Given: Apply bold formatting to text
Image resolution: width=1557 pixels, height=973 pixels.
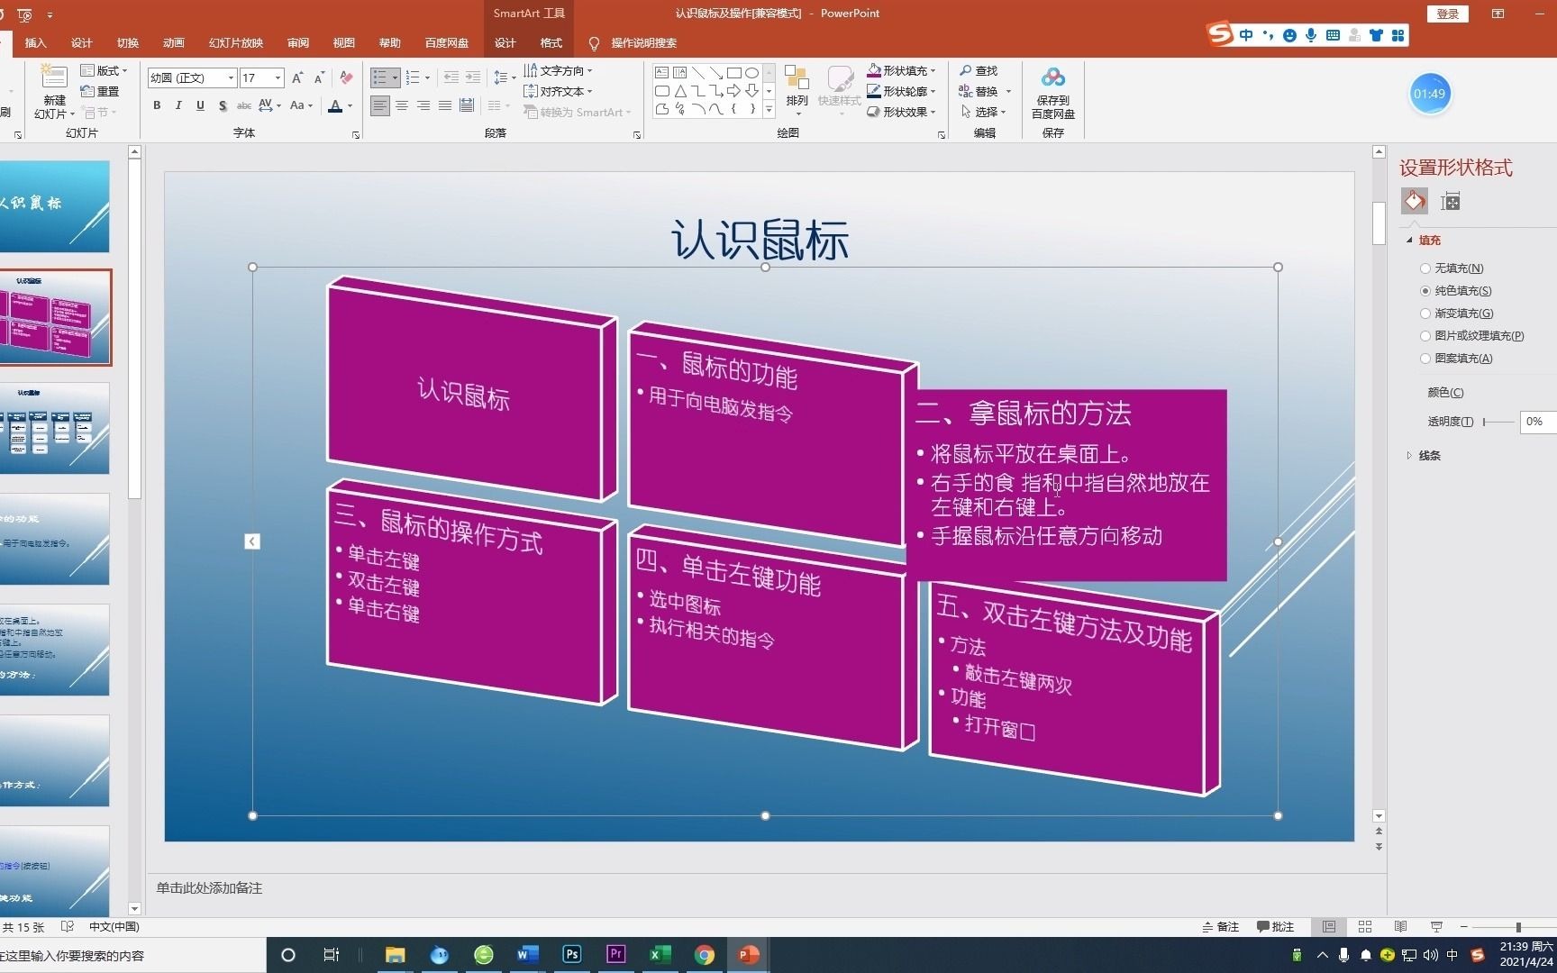Looking at the screenshot, I should [156, 105].
